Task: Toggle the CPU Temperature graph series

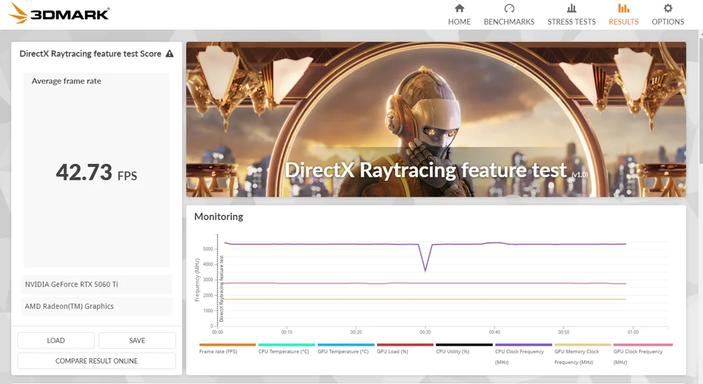Action: coord(286,345)
